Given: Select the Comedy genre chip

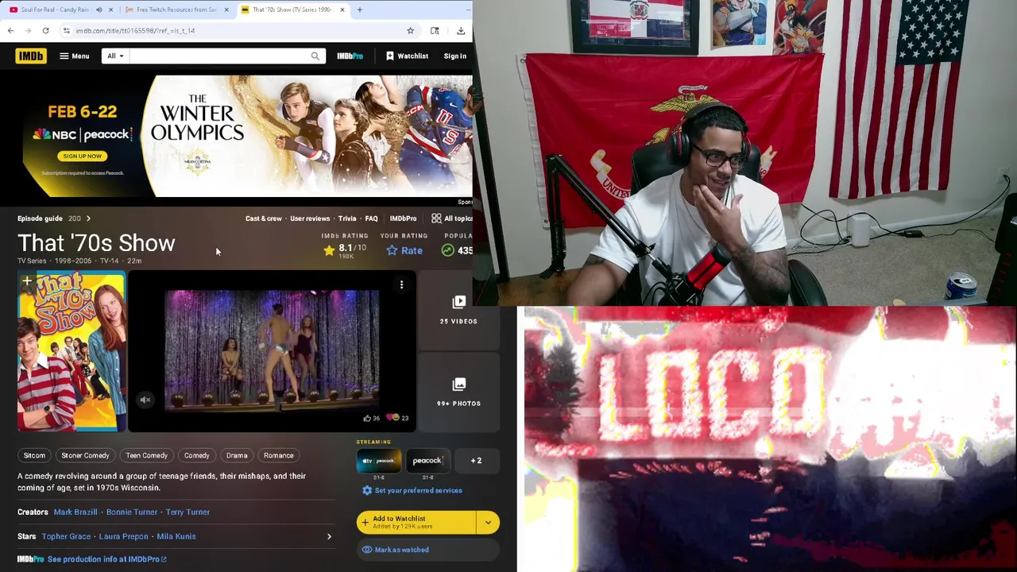Looking at the screenshot, I should coord(196,455).
